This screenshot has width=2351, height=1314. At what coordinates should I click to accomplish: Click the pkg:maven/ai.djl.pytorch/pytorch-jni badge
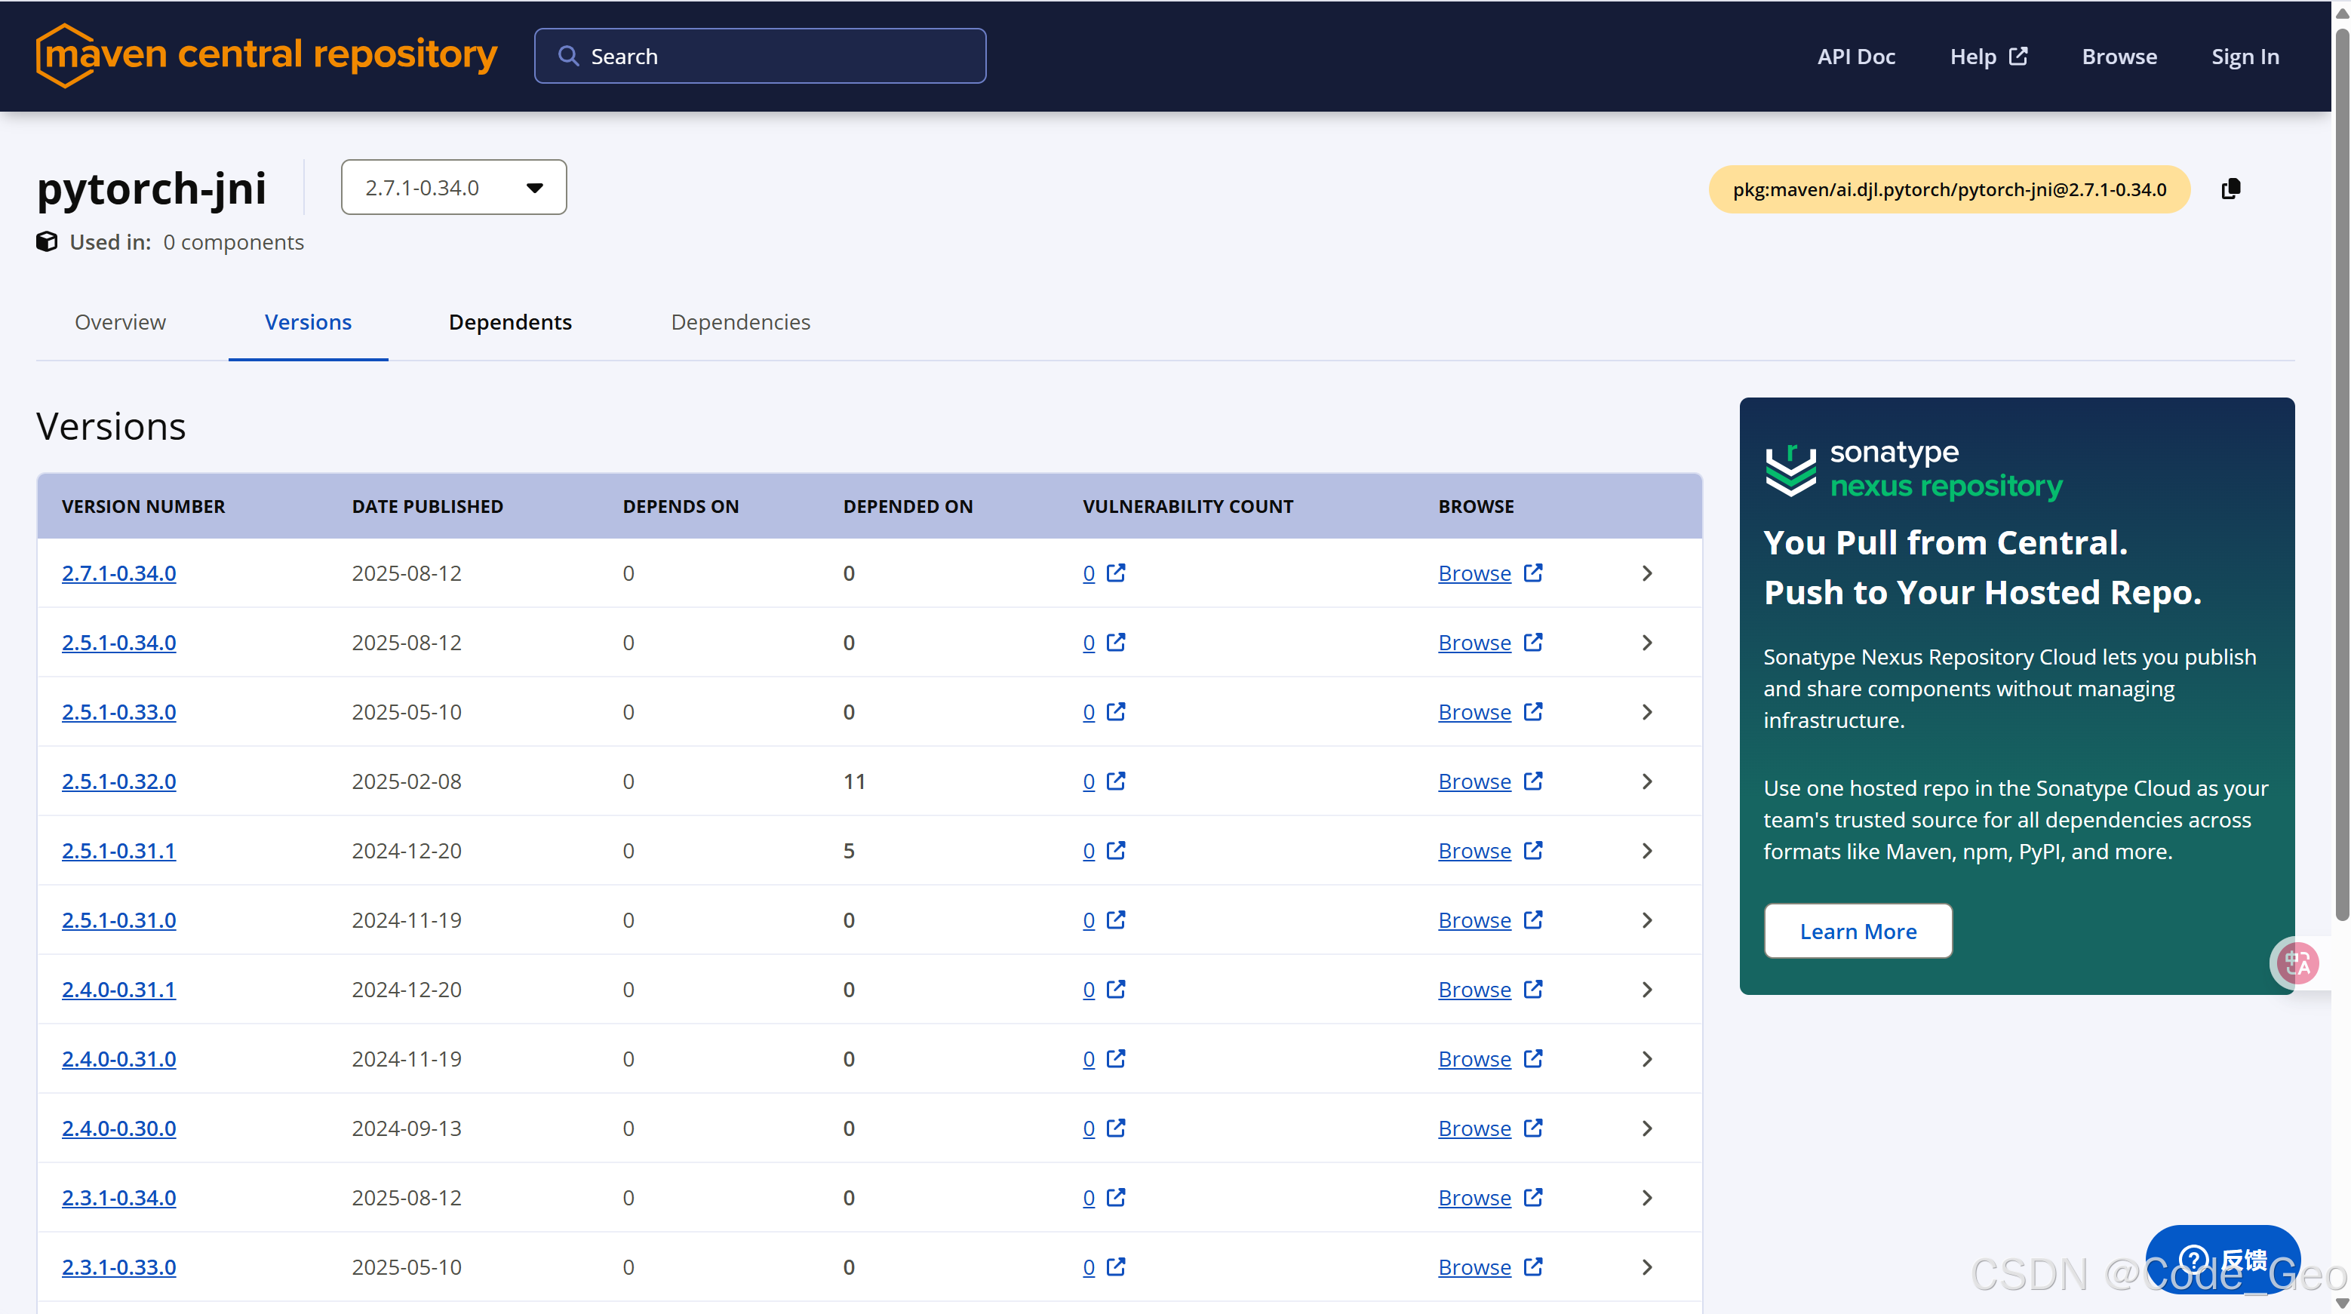1949,189
